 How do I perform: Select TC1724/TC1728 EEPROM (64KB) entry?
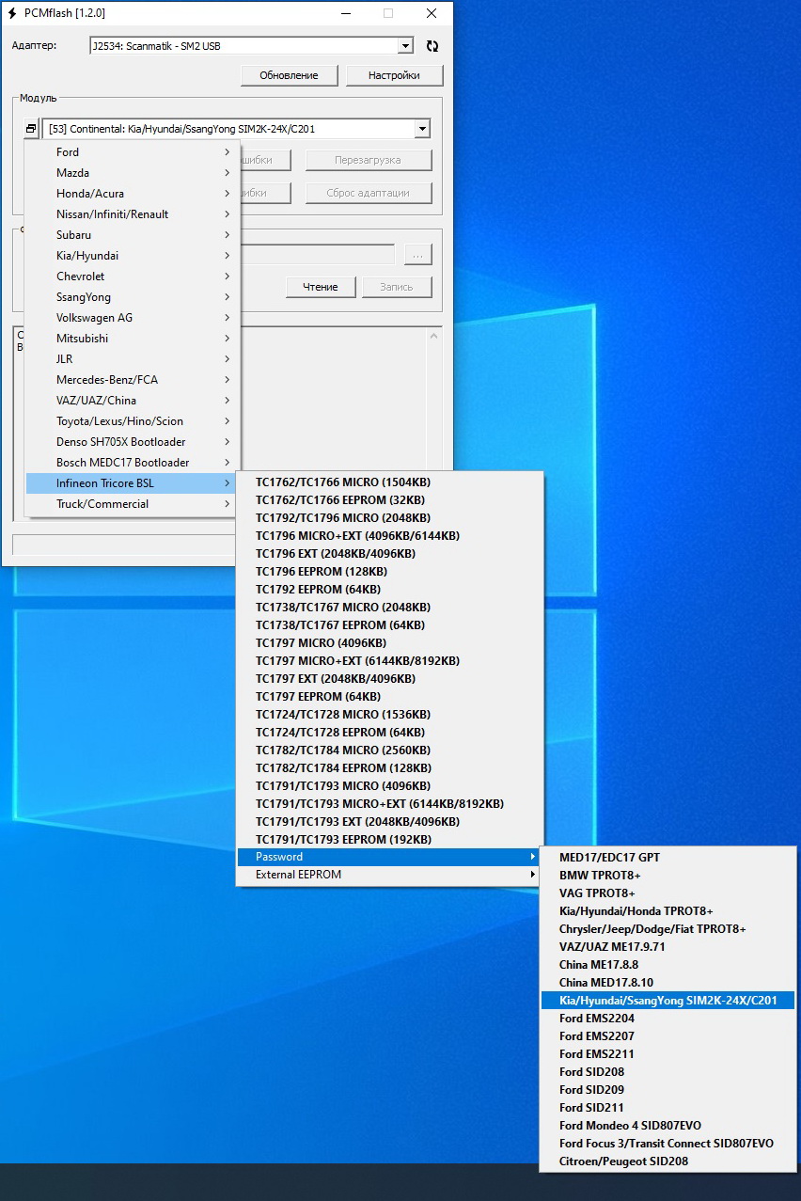tap(339, 733)
